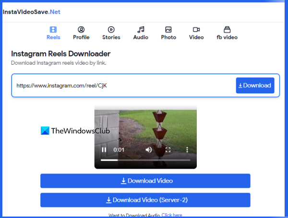This screenshot has height=218, width=288.
Task: Mute the video with speaker icon
Action: (149, 150)
